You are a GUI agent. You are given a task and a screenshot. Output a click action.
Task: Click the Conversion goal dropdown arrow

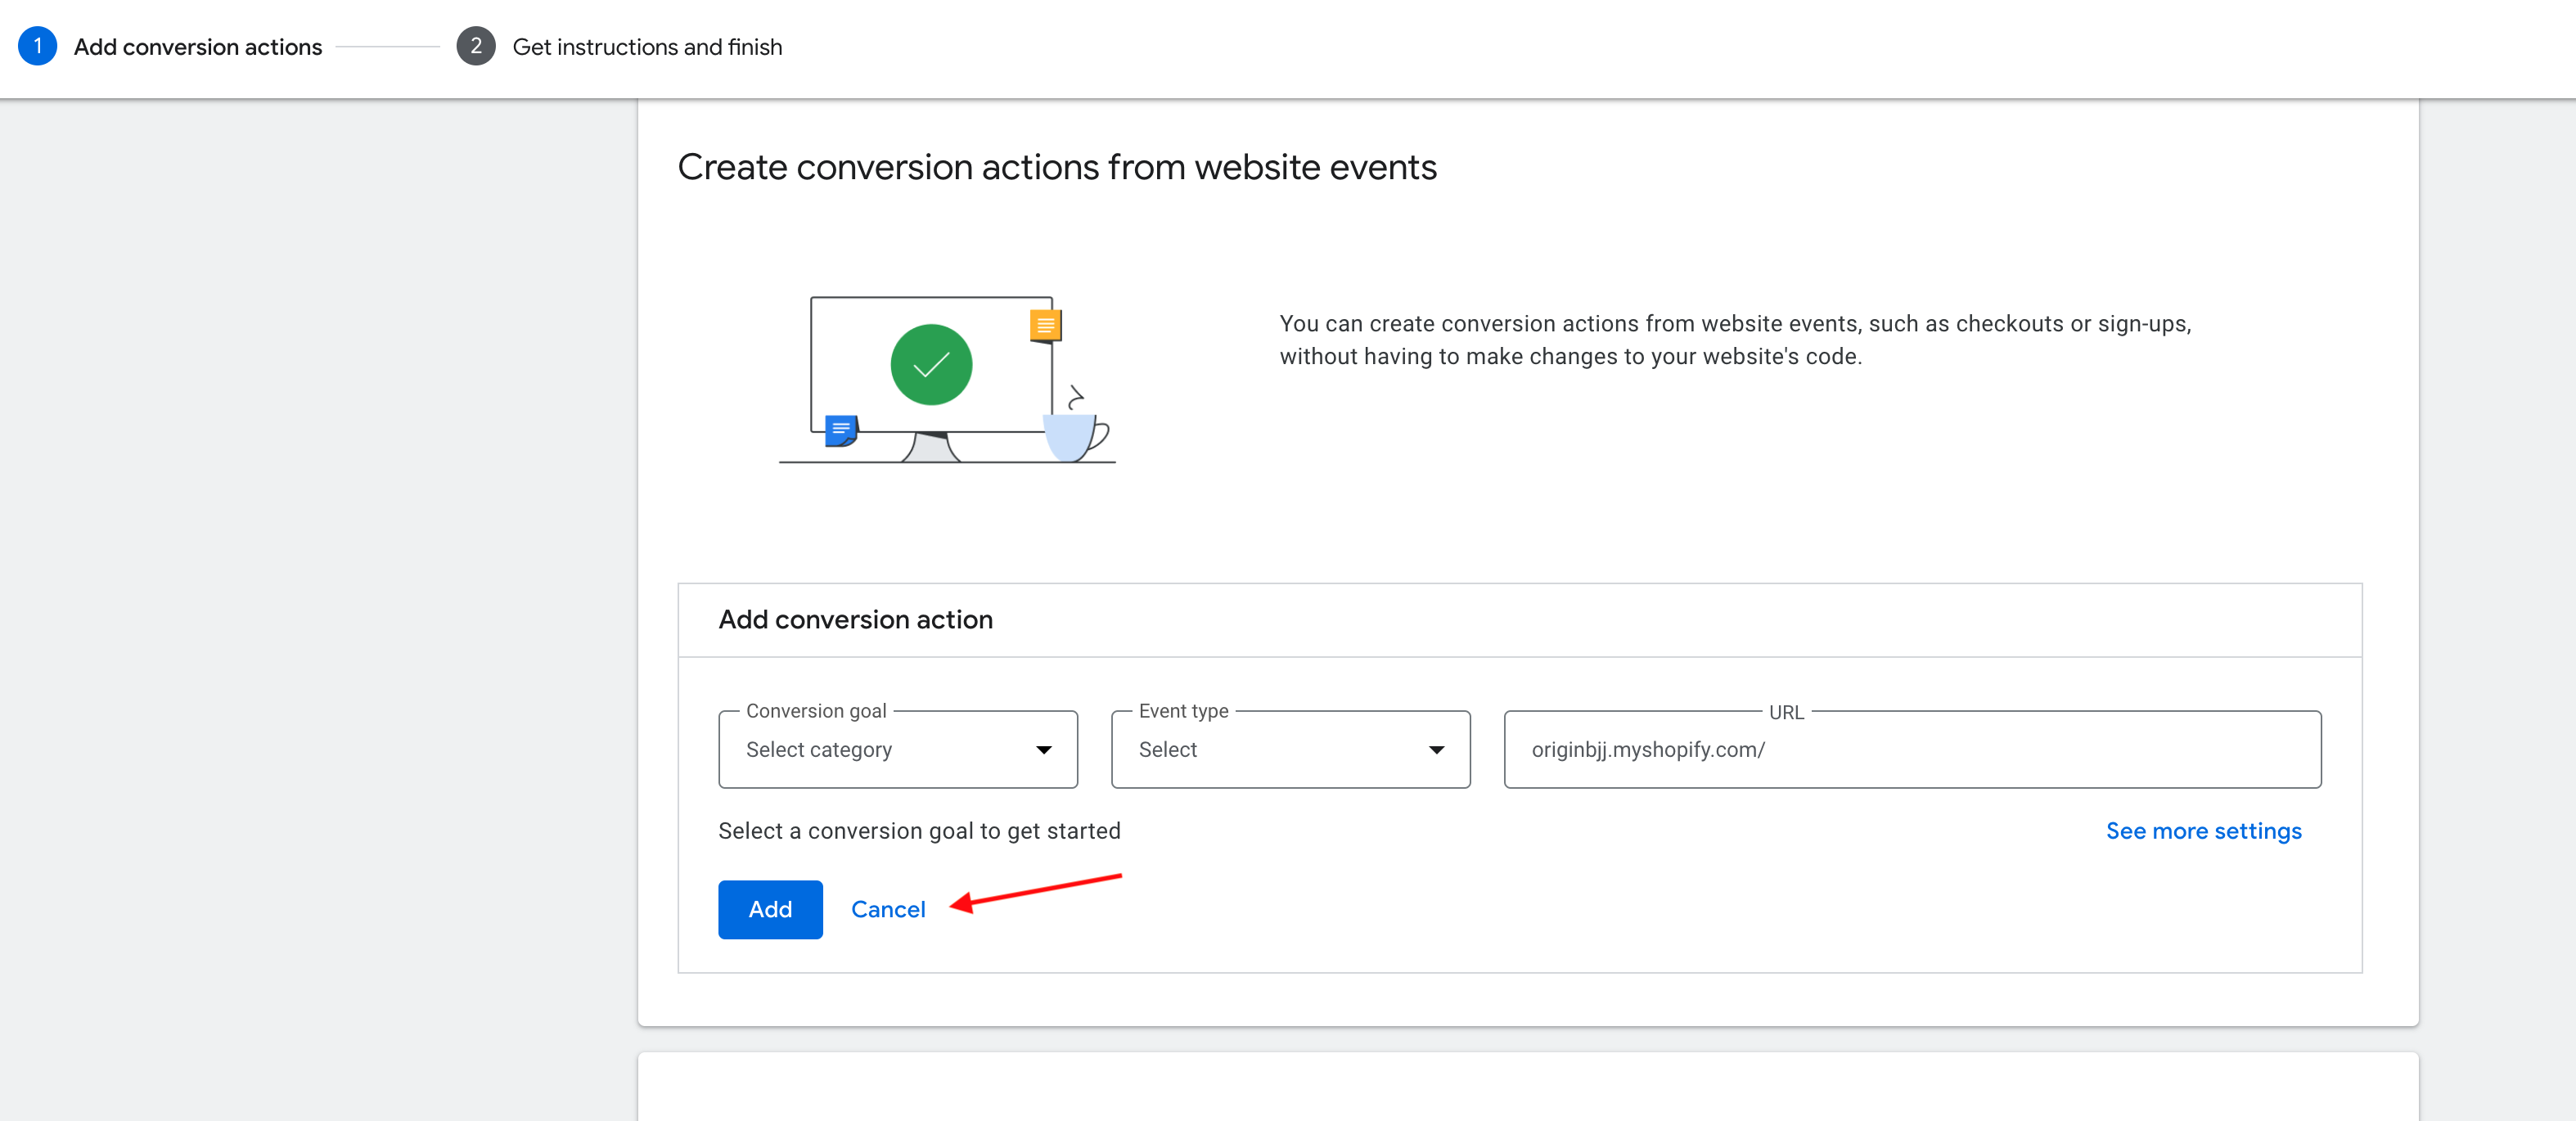click(1043, 749)
